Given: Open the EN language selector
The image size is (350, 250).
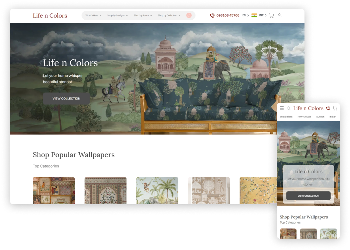Looking at the screenshot, I should click(x=245, y=15).
